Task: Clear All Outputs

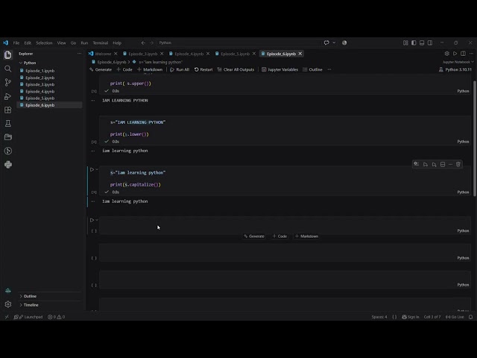Action: point(236,69)
